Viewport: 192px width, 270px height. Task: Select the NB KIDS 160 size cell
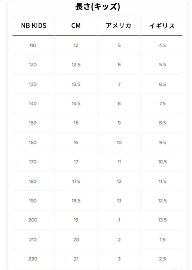click(x=33, y=142)
